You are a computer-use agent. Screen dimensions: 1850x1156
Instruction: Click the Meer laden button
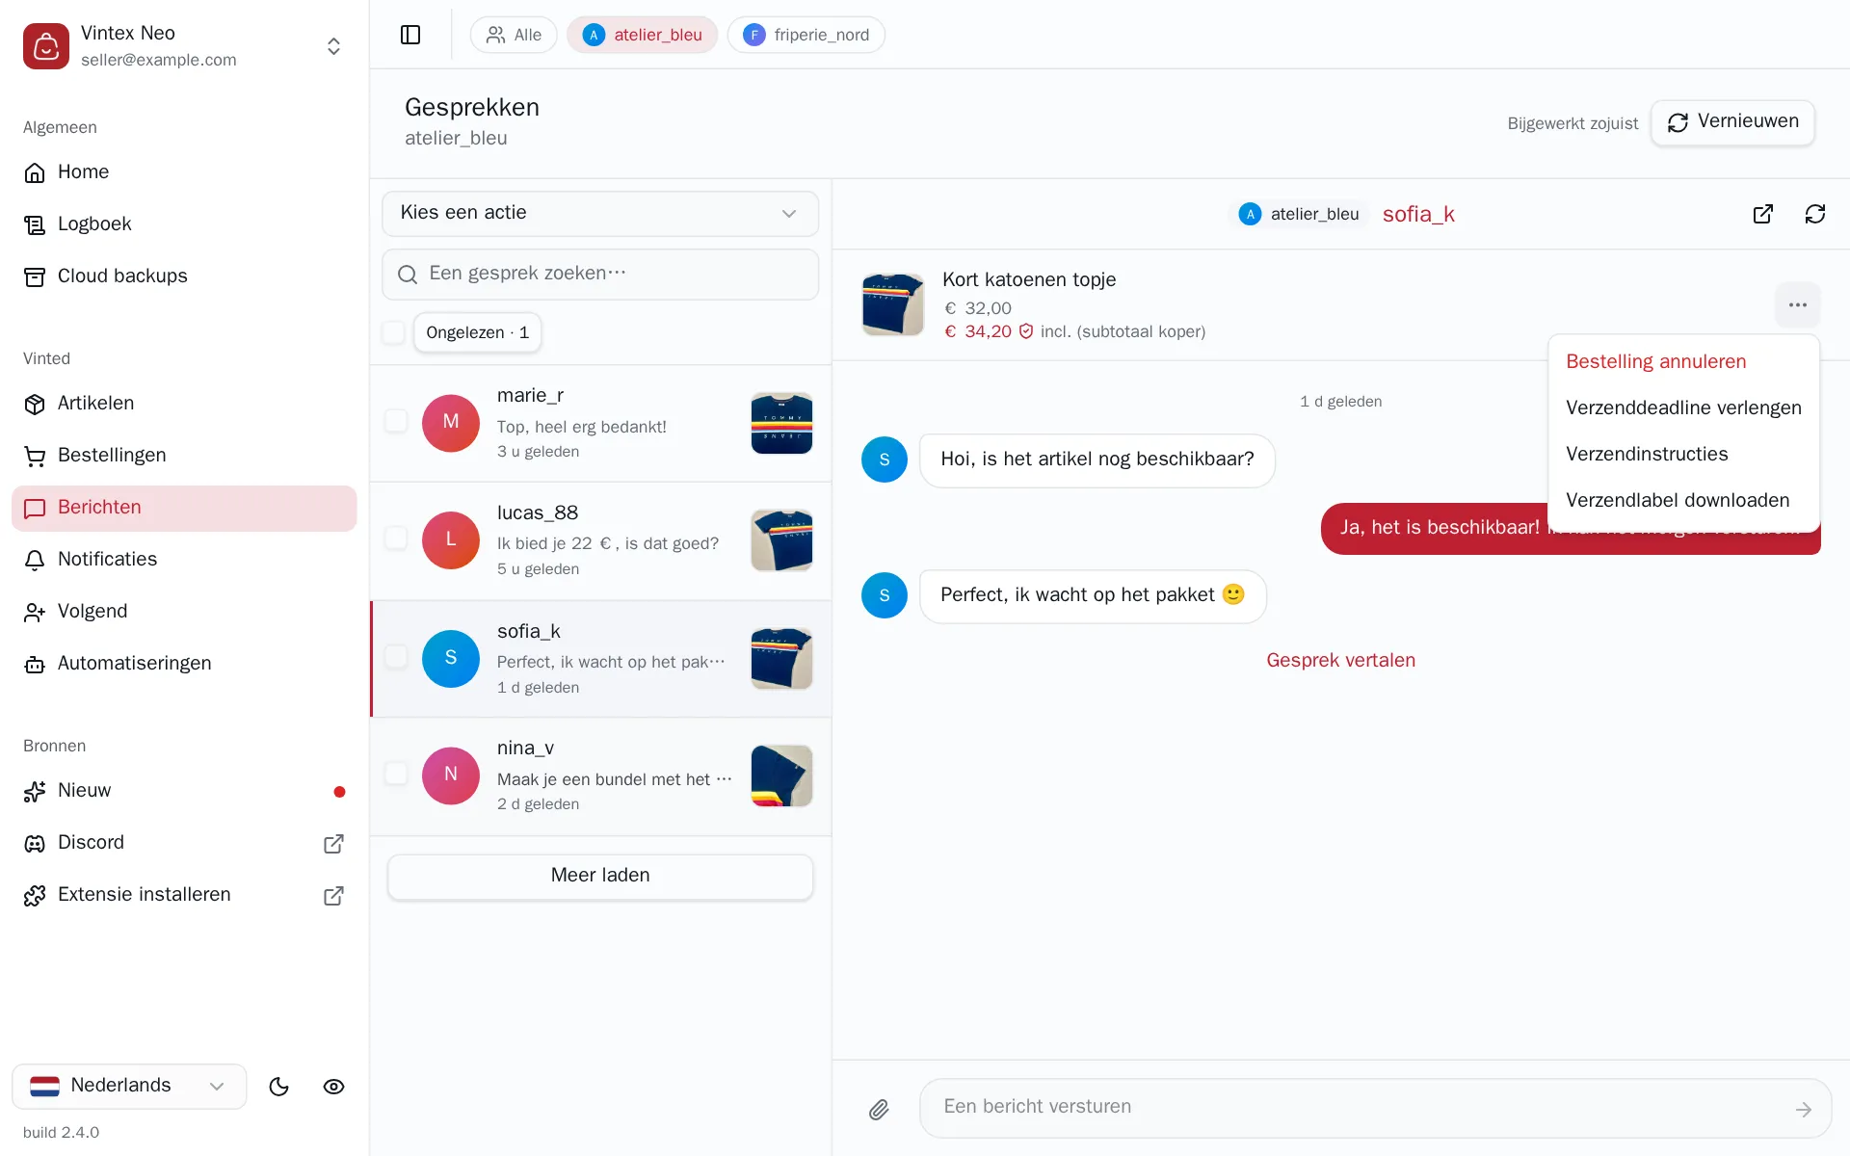(x=600, y=877)
